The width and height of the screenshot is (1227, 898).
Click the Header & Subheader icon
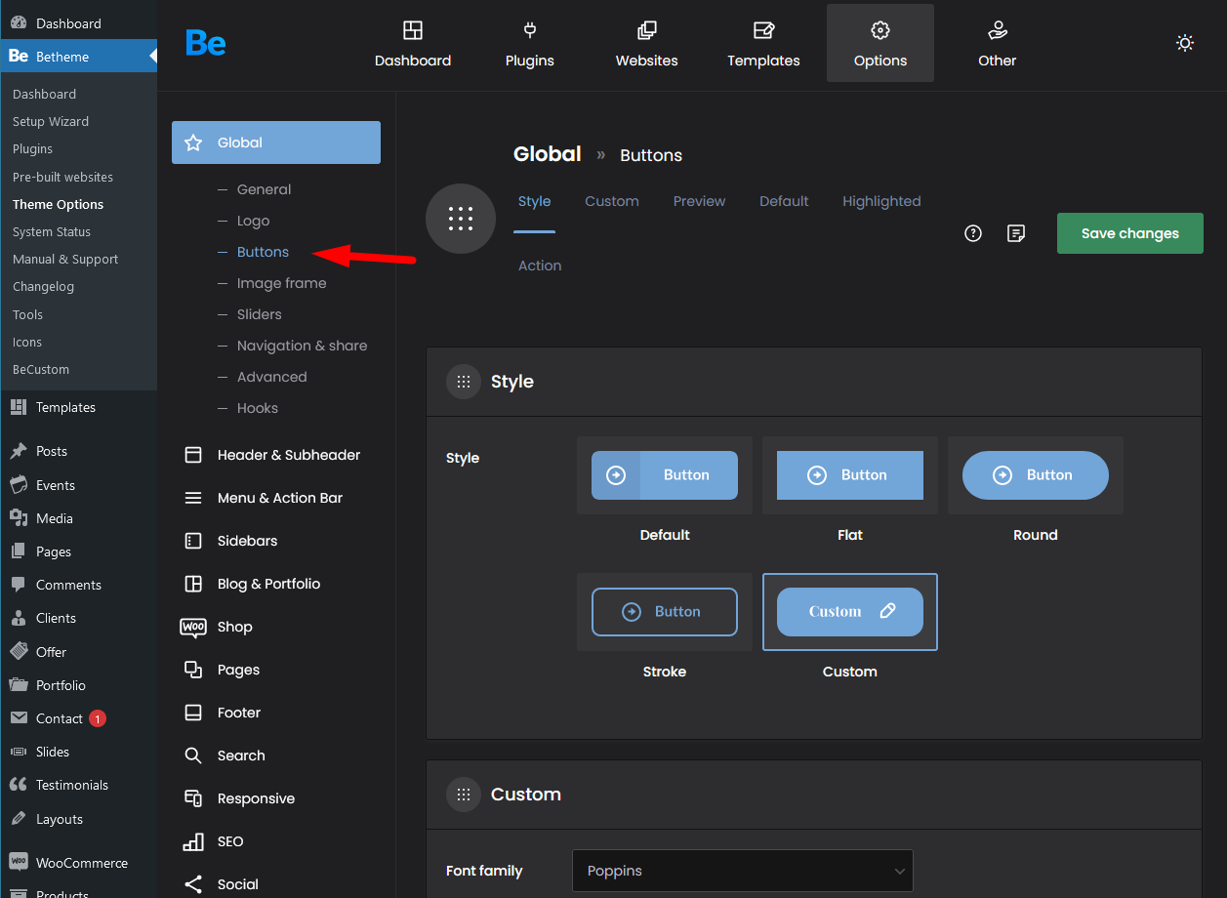(x=193, y=455)
